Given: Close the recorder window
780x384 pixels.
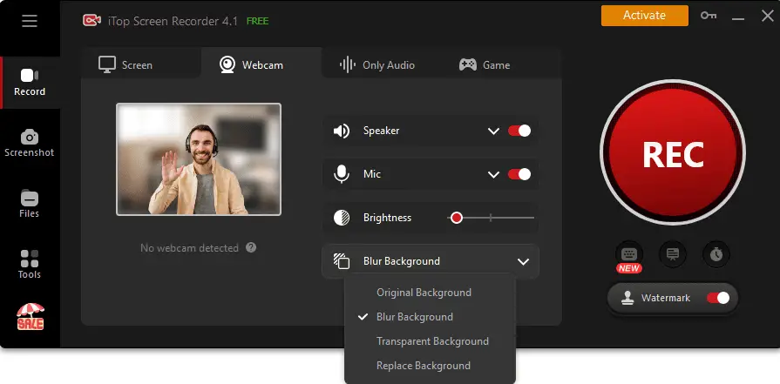Looking at the screenshot, I should (x=767, y=16).
